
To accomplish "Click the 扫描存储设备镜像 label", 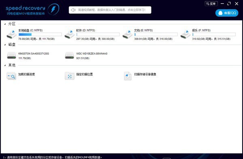I will [145, 74].
